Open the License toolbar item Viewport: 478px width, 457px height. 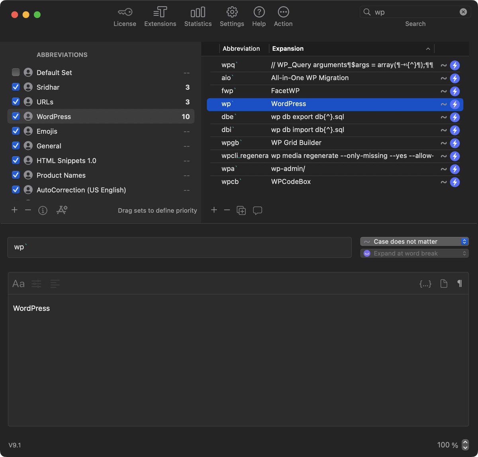point(125,17)
